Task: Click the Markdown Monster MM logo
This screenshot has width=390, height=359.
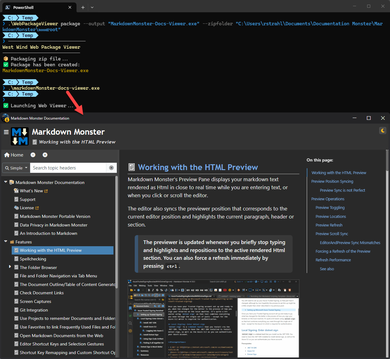Action: coord(20,137)
